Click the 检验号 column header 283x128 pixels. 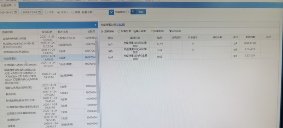pos(91,31)
